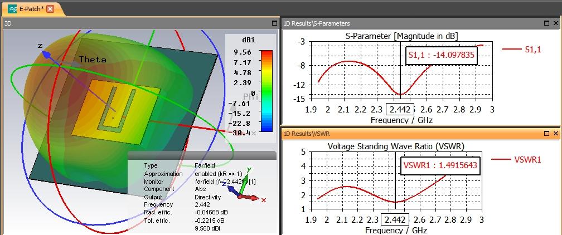562x235 pixels.
Task: Click the U-slot patch antenna in 3D view
Action: [x=116, y=112]
